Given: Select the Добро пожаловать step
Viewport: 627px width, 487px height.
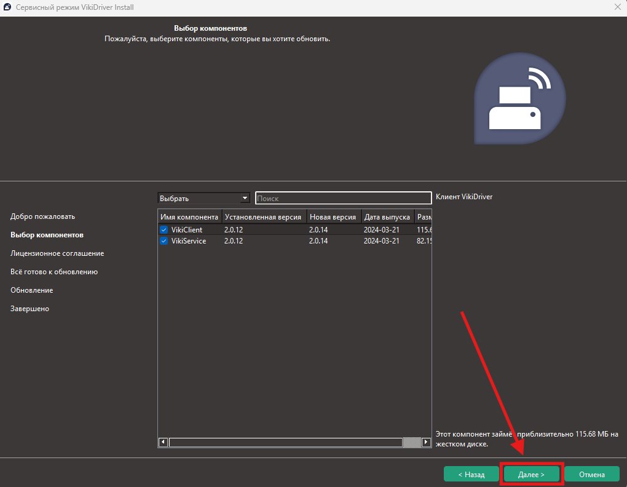Looking at the screenshot, I should pos(43,216).
